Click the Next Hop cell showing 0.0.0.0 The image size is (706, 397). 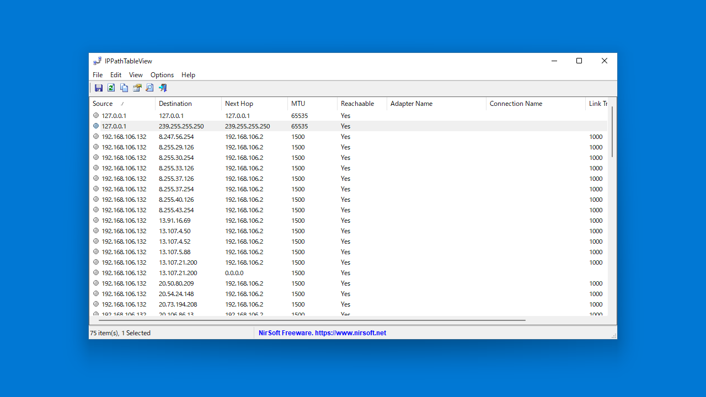pyautogui.click(x=234, y=273)
